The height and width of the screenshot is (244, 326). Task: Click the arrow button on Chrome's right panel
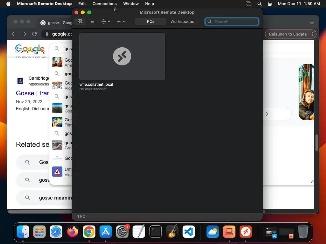coord(266,114)
